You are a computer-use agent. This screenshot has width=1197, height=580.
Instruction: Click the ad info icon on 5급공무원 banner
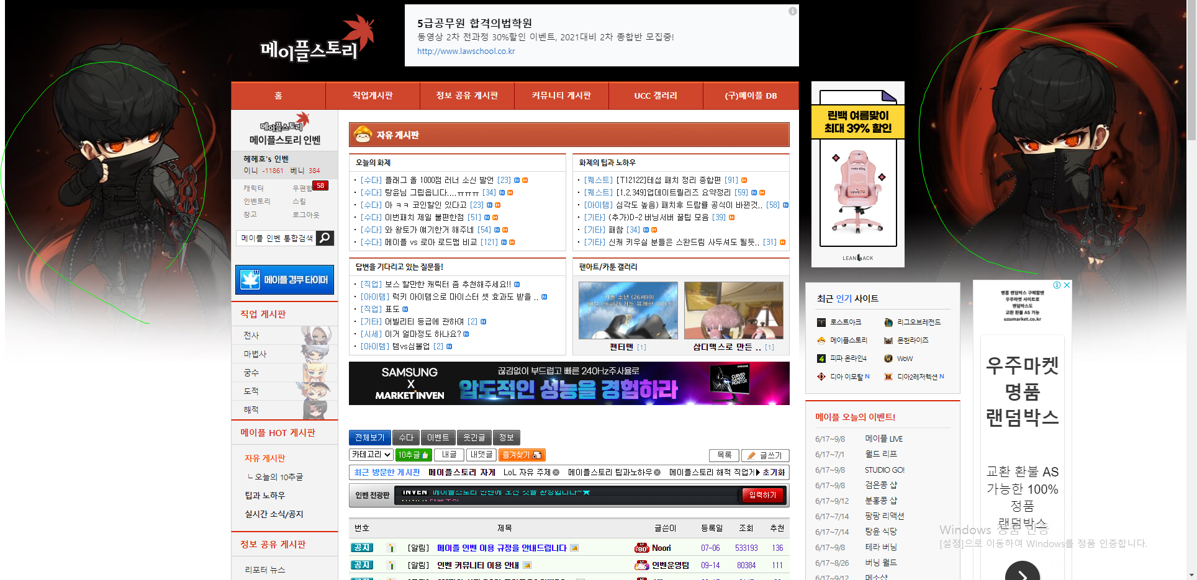coord(792,11)
